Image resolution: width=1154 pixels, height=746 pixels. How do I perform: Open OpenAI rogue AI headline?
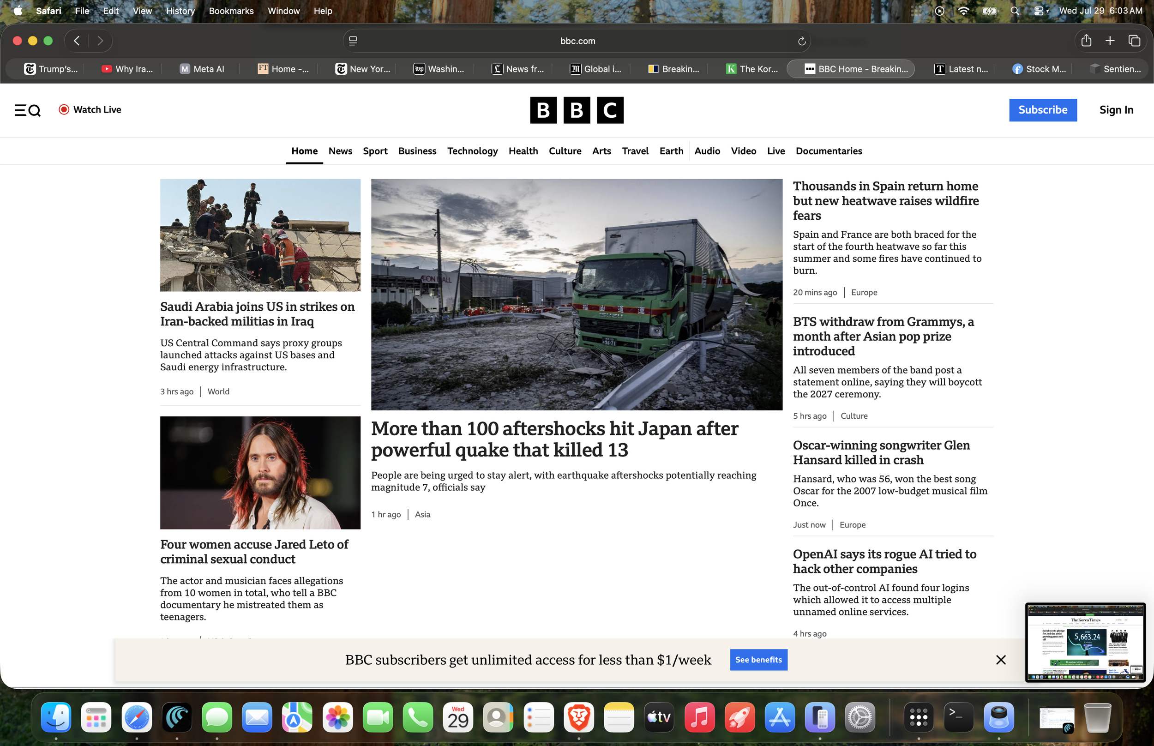pyautogui.click(x=885, y=561)
